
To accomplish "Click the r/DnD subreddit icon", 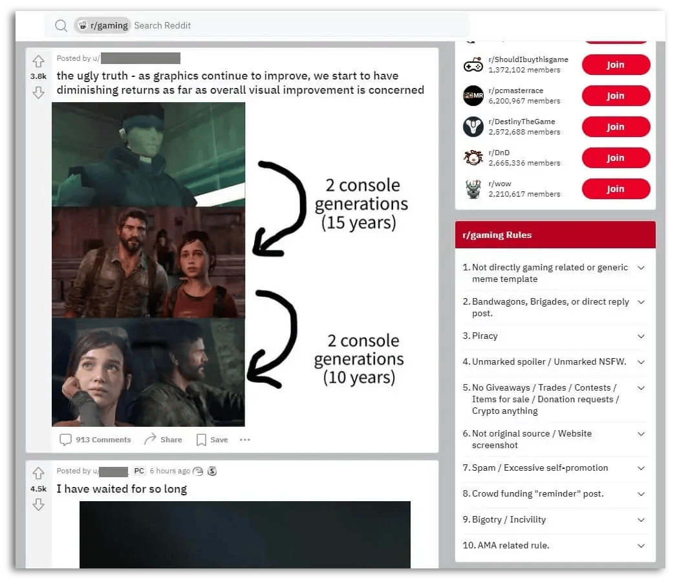I will [473, 157].
